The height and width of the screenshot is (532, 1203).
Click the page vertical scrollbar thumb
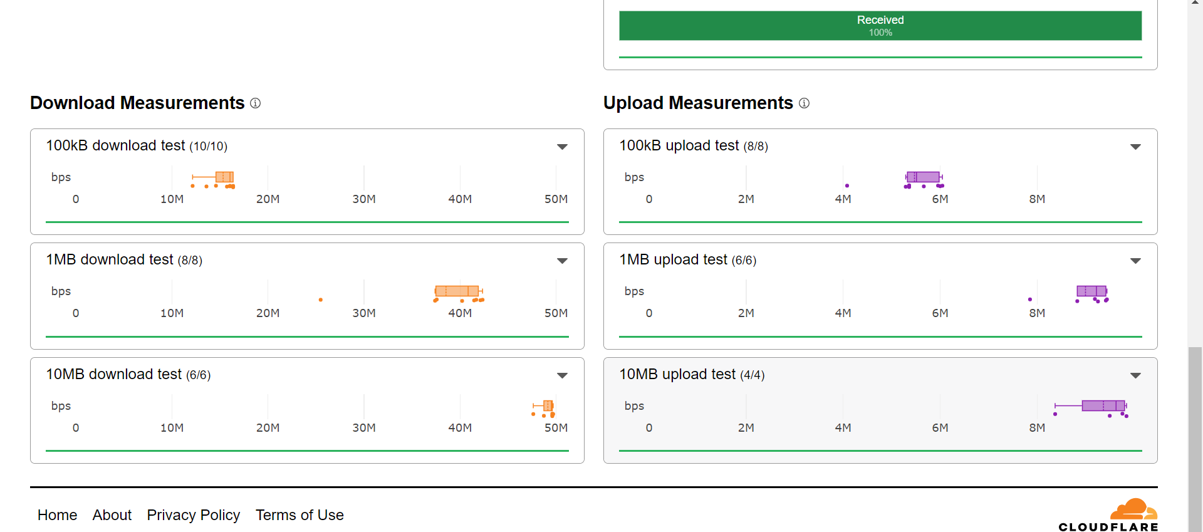coord(1195,439)
